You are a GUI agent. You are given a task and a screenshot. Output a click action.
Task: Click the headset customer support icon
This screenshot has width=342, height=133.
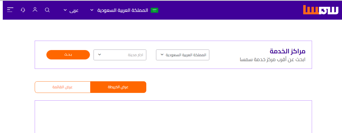(x=23, y=10)
